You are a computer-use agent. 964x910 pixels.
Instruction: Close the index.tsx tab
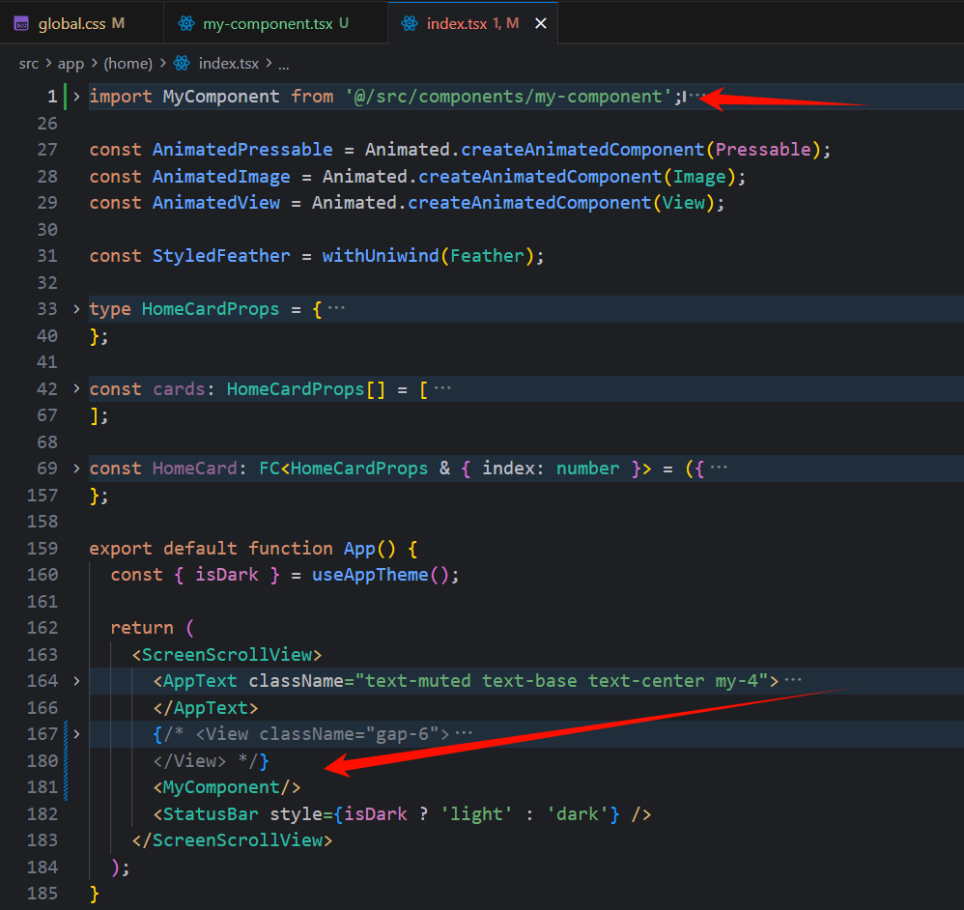tap(540, 23)
